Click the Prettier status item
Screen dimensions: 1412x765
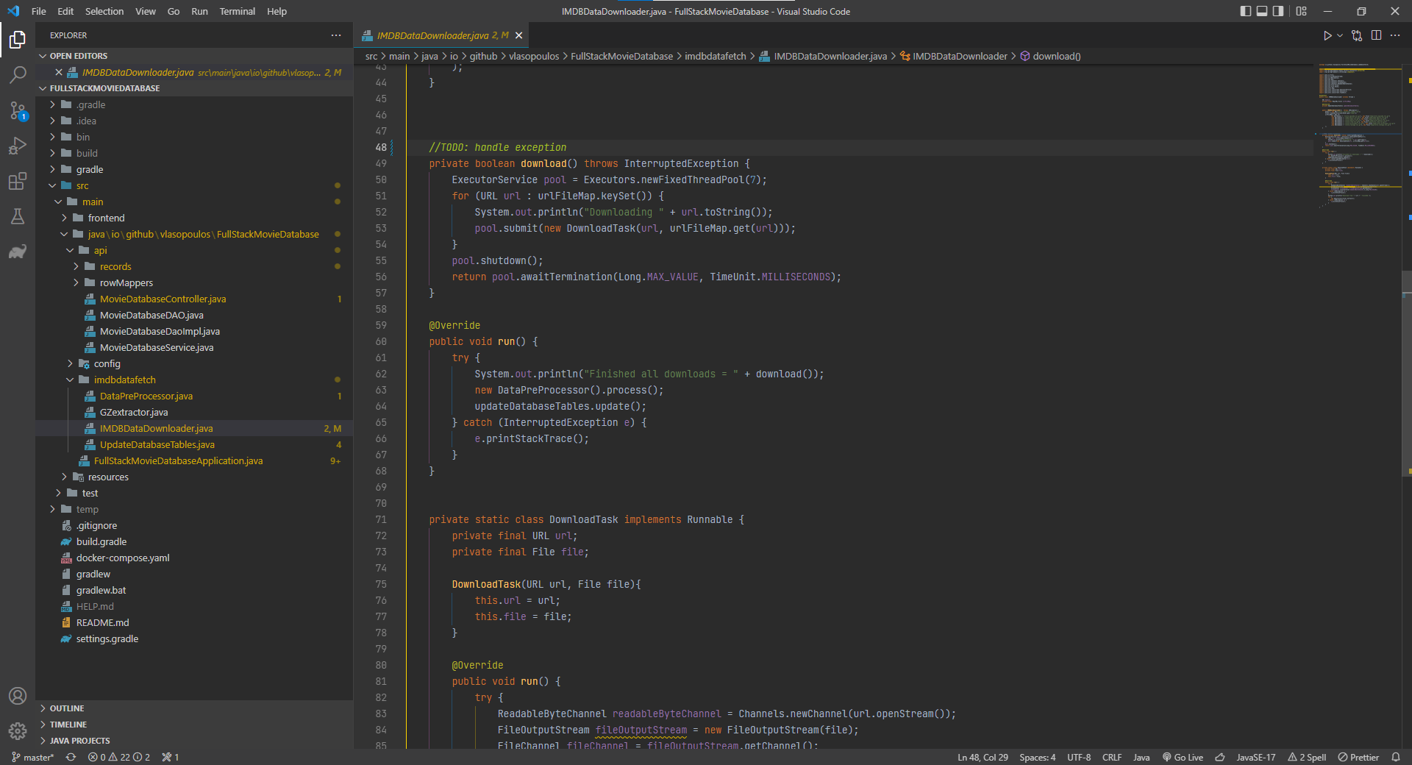pyautogui.click(x=1358, y=757)
